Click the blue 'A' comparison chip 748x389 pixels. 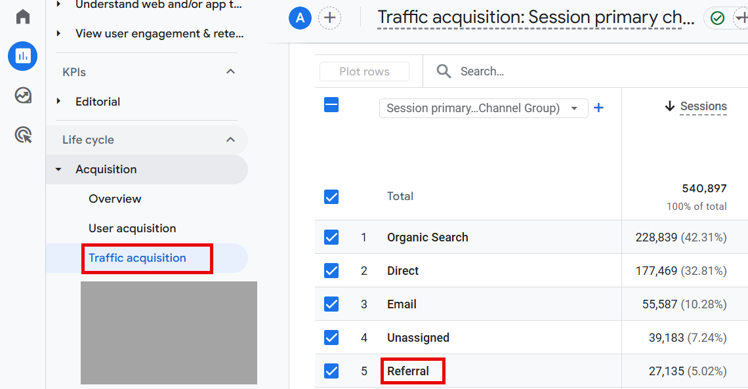coord(300,18)
